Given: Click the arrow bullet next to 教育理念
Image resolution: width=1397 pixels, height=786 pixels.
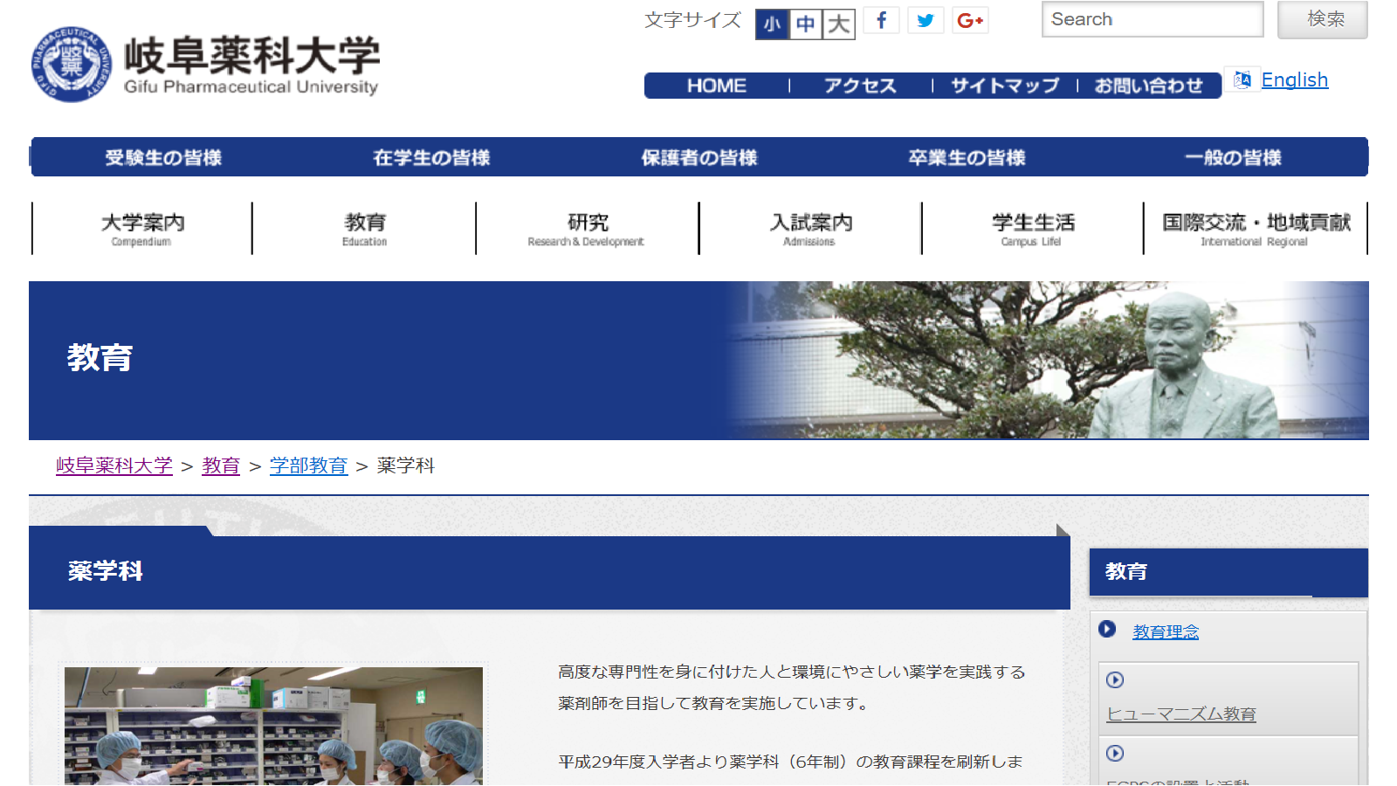Looking at the screenshot, I should point(1107,629).
